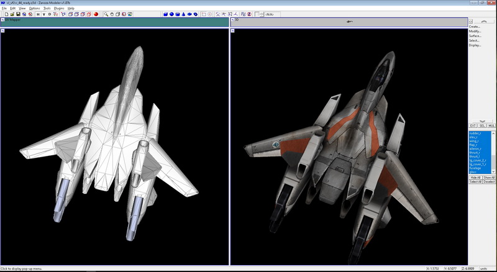Viewport: 497px width, 272px height.
Task: Click the first cube icon after nodes
Action: [71, 14]
